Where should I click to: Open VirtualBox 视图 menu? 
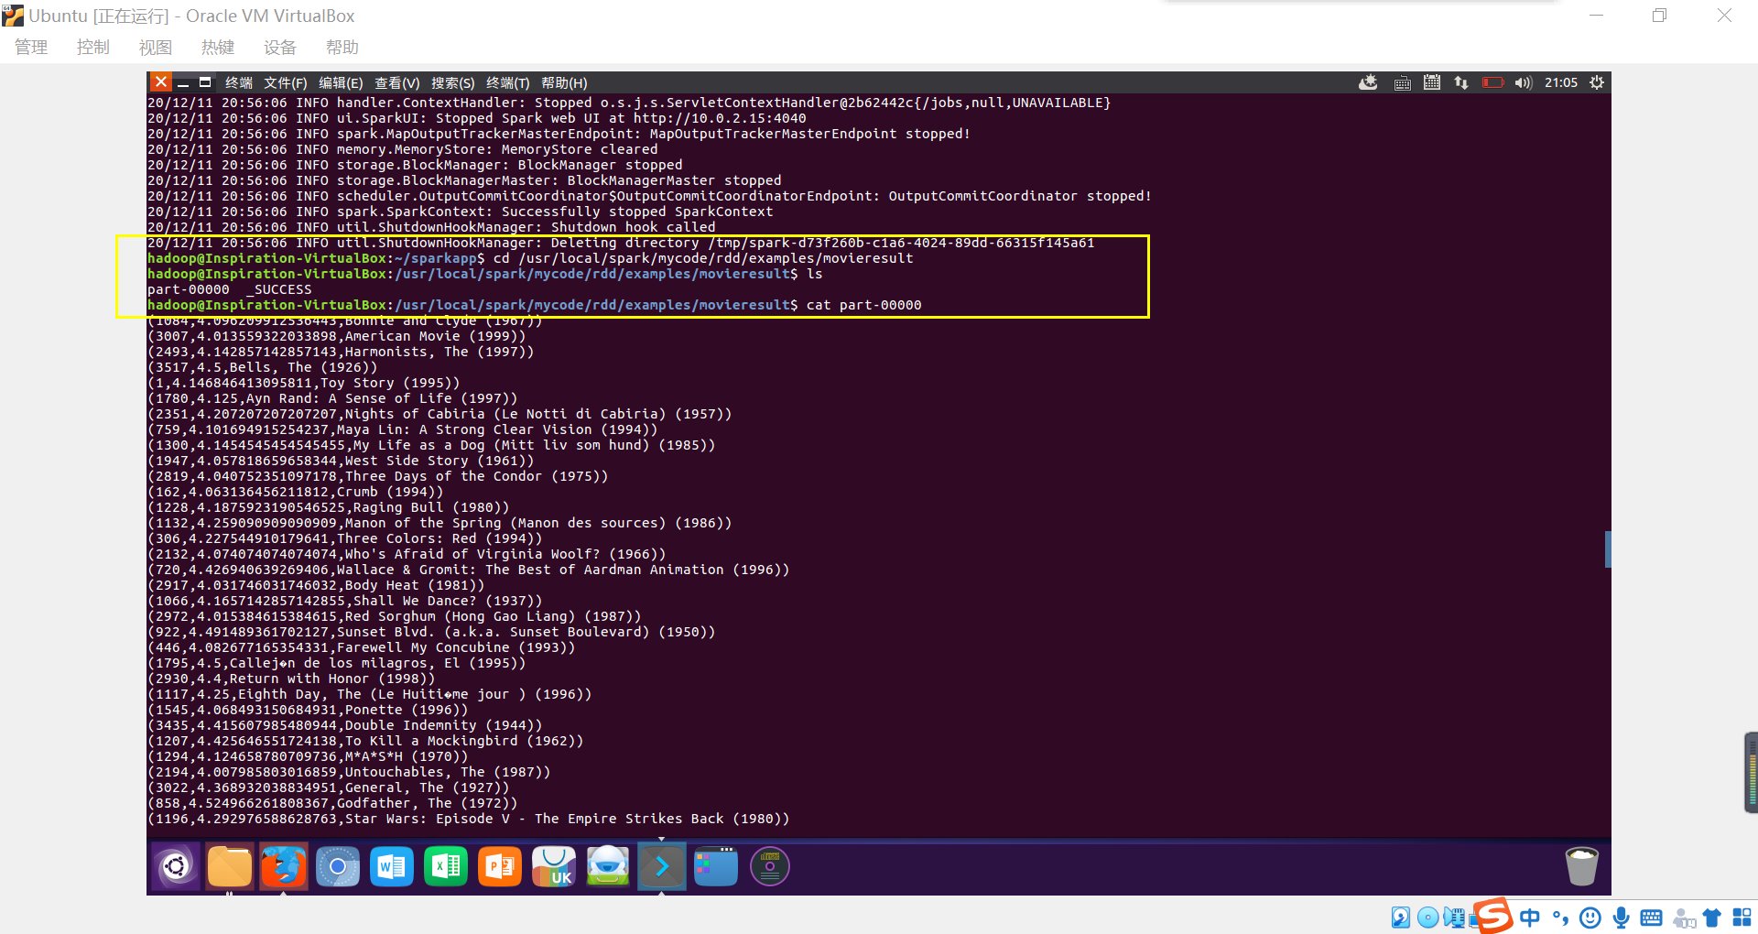coord(156,48)
